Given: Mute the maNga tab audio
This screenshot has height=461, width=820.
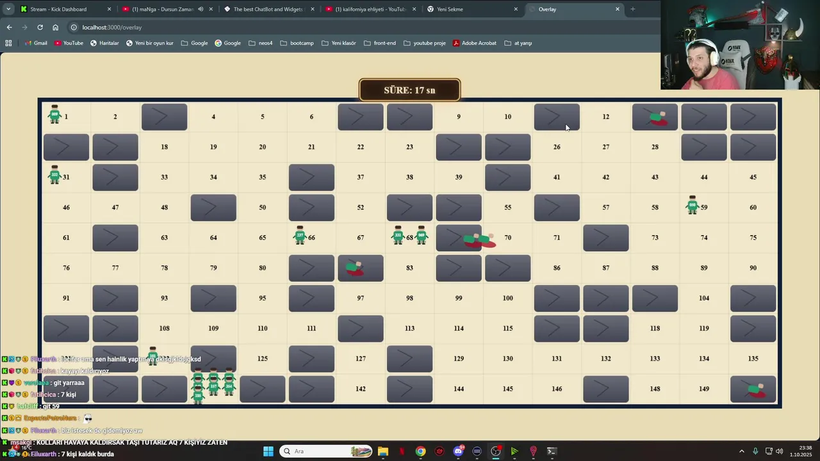Looking at the screenshot, I should click(x=201, y=9).
